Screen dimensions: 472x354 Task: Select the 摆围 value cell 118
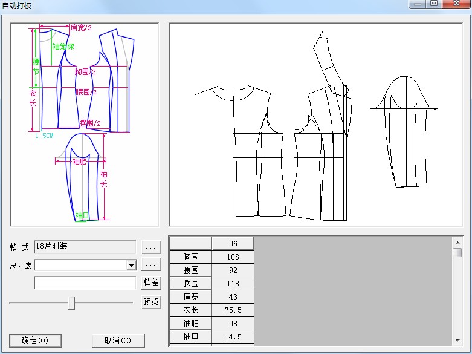(233, 283)
